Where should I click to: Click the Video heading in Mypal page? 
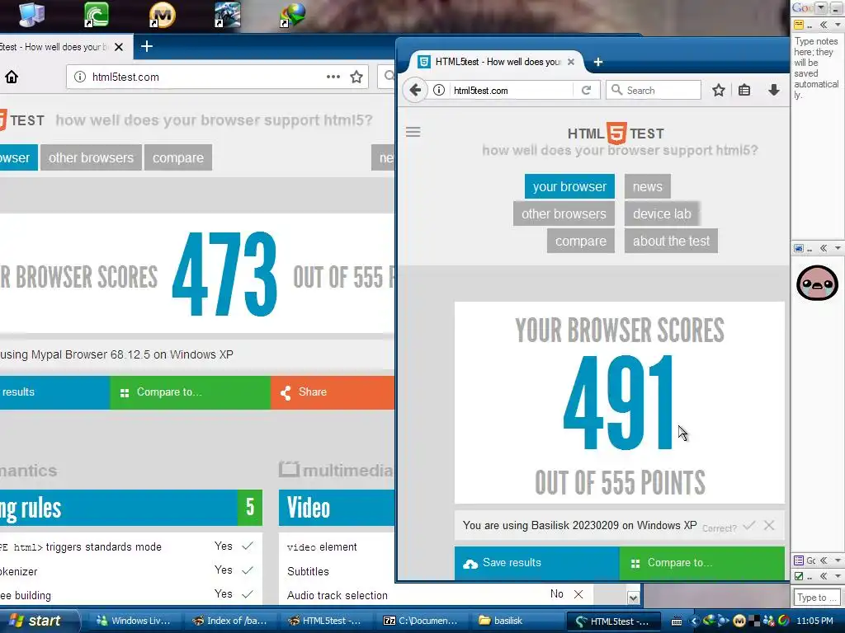(309, 507)
